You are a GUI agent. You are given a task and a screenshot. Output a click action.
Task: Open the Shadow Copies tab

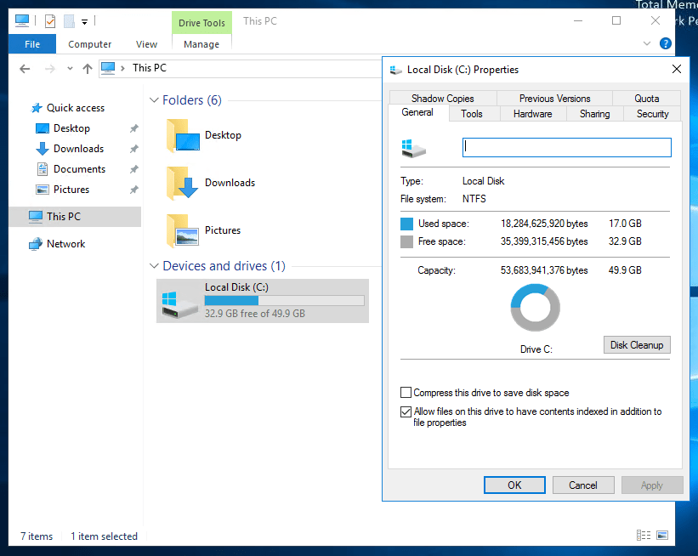click(442, 98)
